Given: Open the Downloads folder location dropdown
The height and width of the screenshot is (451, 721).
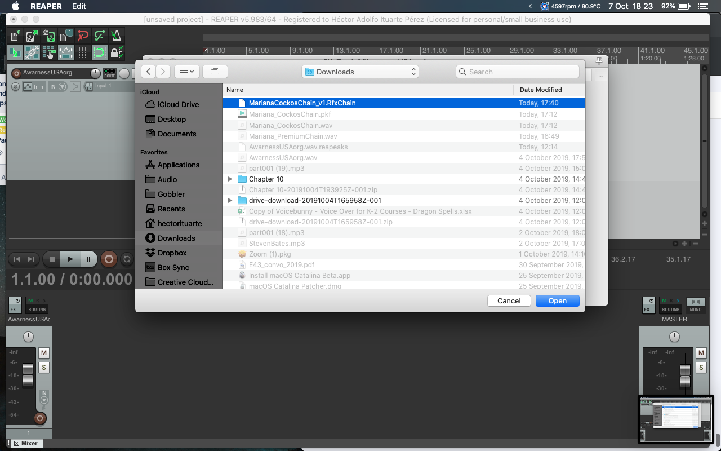Looking at the screenshot, I should click(x=360, y=72).
